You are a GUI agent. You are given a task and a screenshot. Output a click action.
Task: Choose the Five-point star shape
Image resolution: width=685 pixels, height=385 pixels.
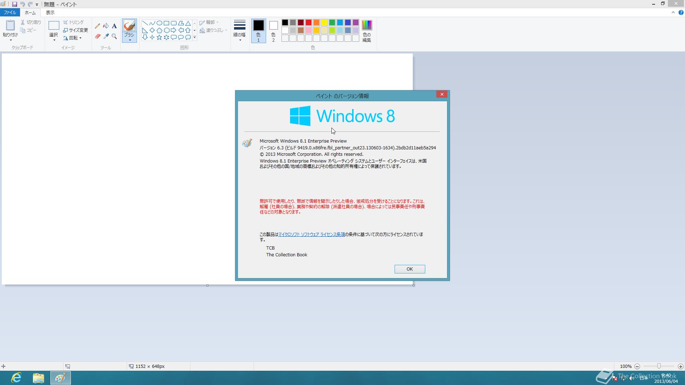159,37
